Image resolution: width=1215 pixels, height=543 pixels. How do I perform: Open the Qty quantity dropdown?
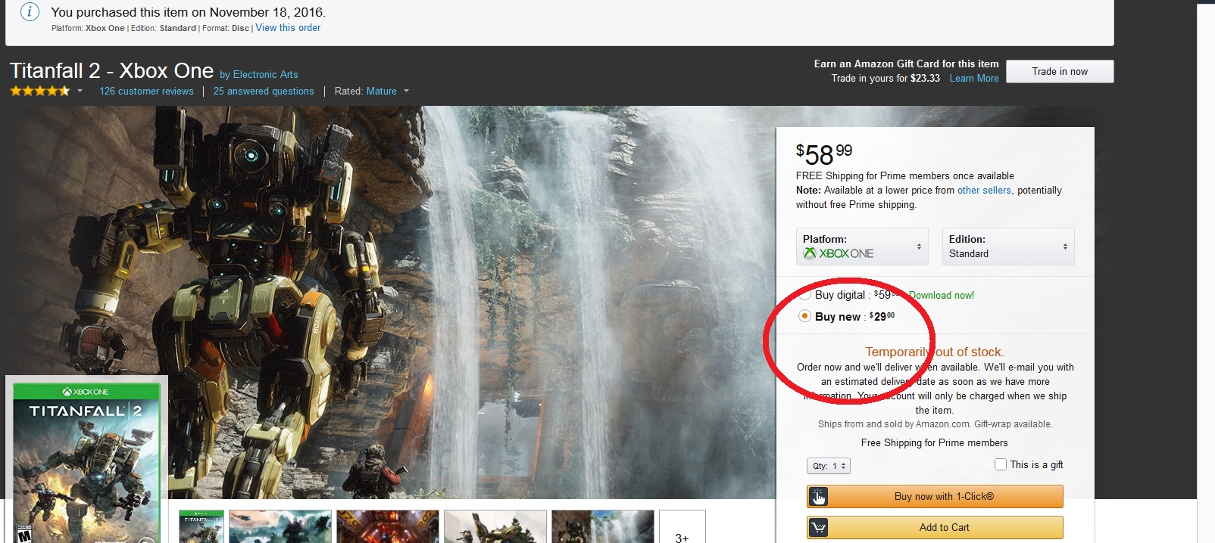(829, 466)
